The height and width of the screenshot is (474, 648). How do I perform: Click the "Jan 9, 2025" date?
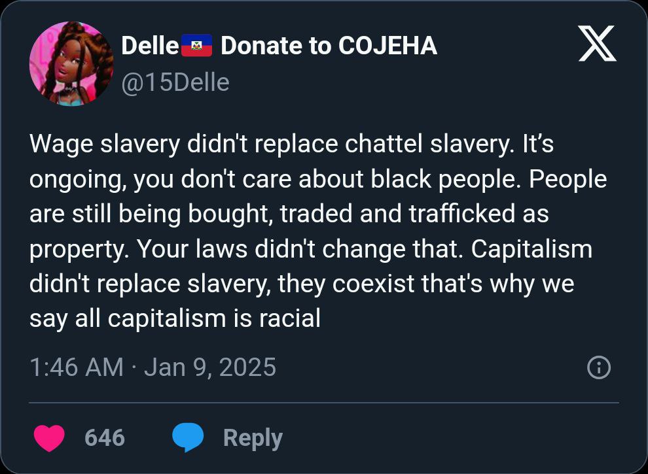[x=209, y=367]
